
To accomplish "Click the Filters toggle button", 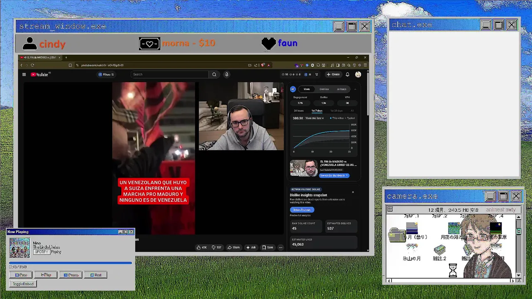I will pyautogui.click(x=106, y=74).
